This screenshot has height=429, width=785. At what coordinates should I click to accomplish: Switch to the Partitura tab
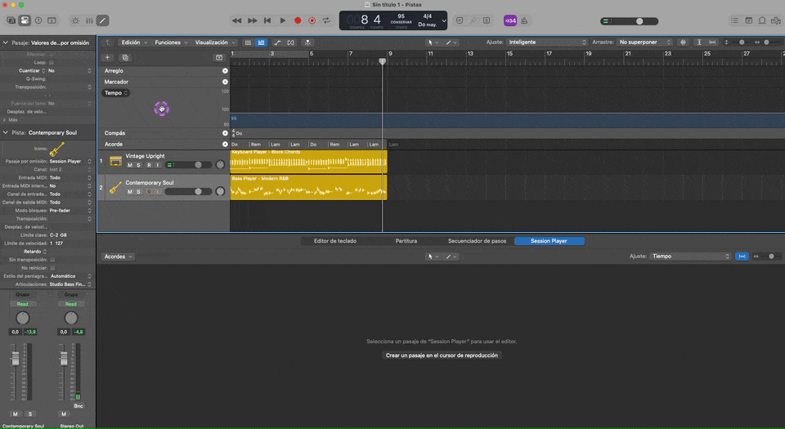(x=406, y=241)
